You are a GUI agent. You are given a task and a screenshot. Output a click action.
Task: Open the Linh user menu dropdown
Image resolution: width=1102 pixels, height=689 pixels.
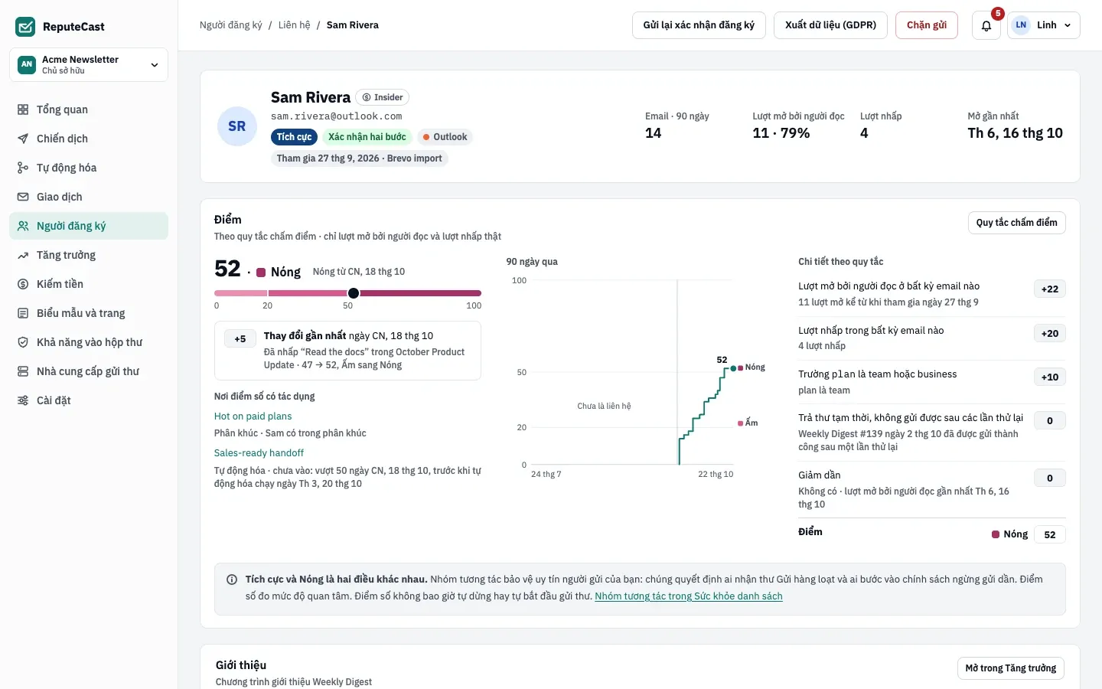pos(1044,25)
